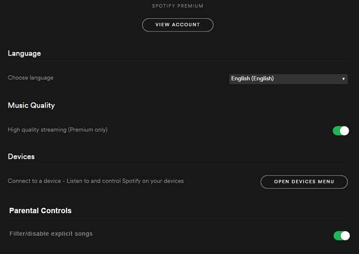The width and height of the screenshot is (359, 254).
Task: Click the word Spotify in devices description
Action: click(x=131, y=181)
